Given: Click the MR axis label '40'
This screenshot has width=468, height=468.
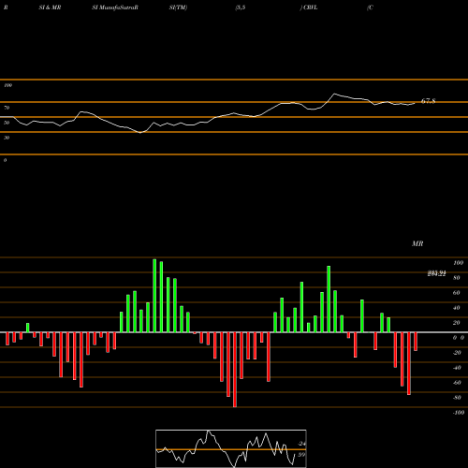Looking at the screenshot, I should click(x=457, y=308).
